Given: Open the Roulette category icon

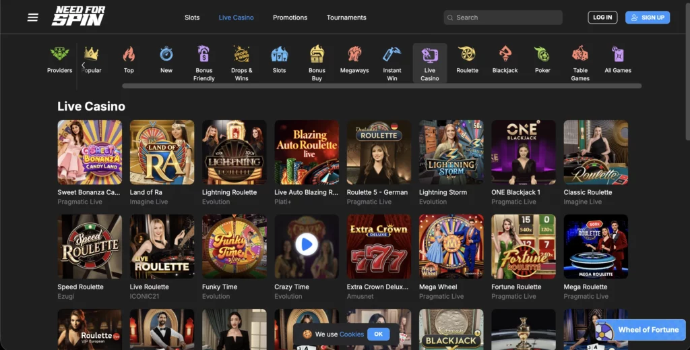Looking at the screenshot, I should [468, 54].
